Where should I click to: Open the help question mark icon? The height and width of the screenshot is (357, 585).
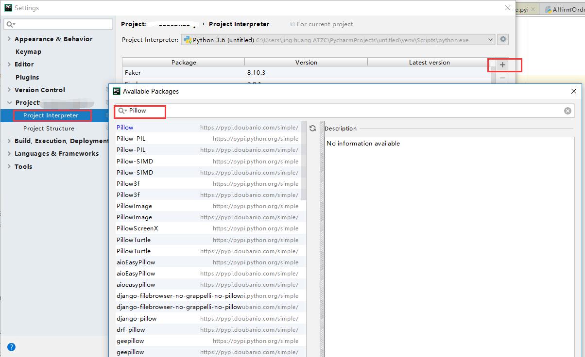coord(11,347)
